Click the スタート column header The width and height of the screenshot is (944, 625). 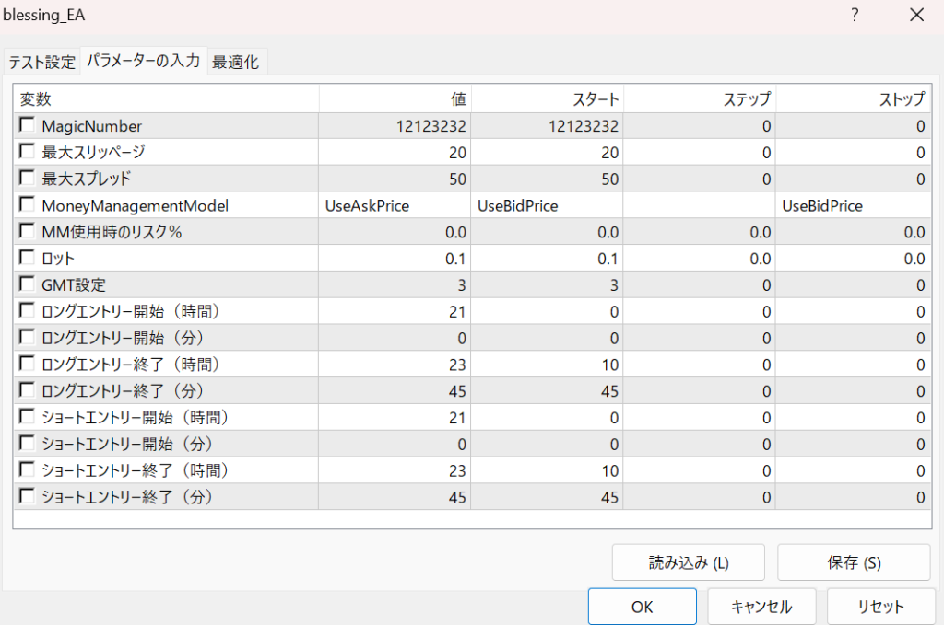547,98
